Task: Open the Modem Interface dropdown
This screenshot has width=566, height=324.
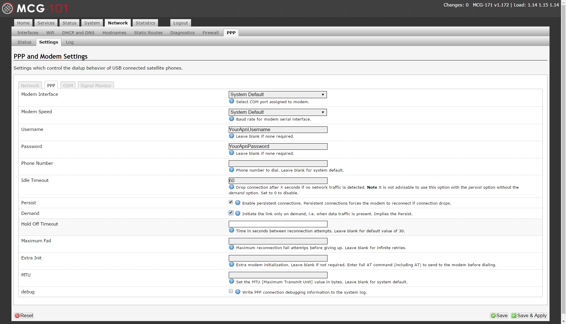Action: pyautogui.click(x=278, y=95)
